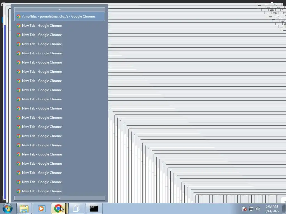Click the scroll-down arrow below the window list
Screen dimensions: 286x214
click(59, 198)
